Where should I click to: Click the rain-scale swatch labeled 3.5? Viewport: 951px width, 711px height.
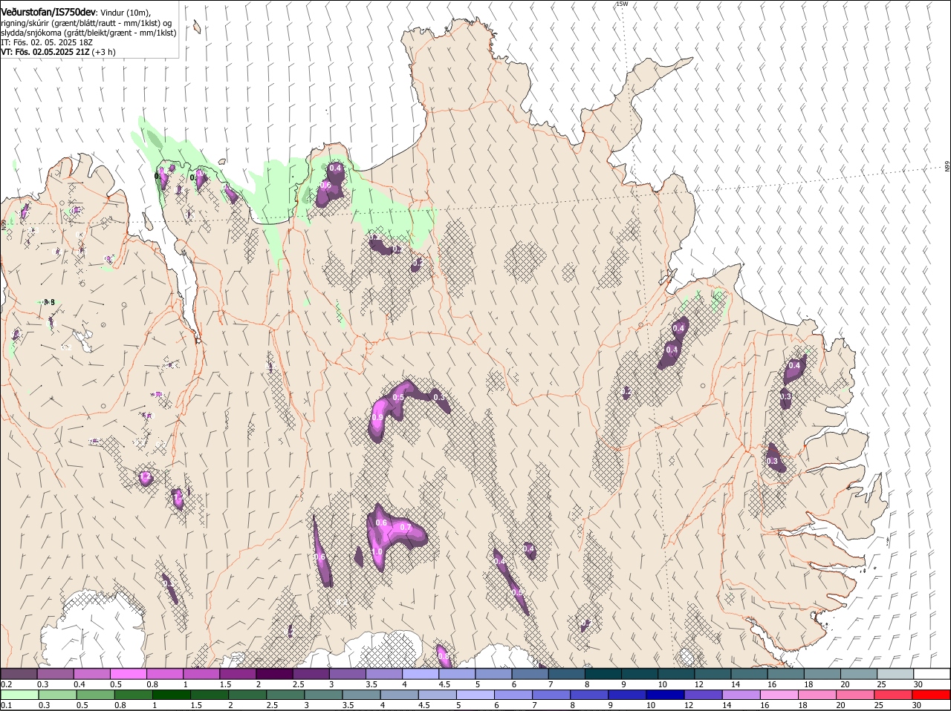coord(362,695)
